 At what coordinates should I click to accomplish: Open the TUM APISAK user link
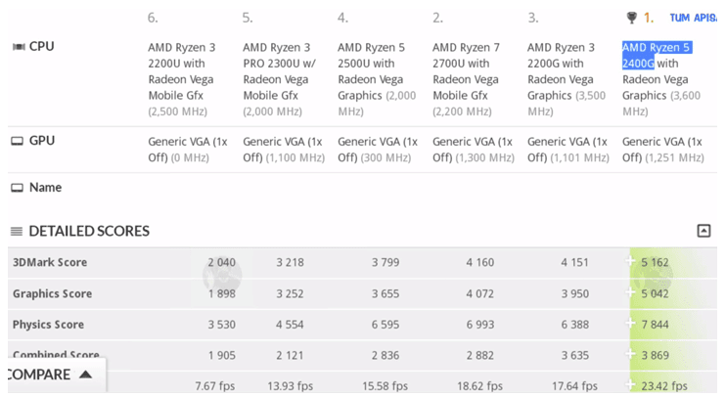(x=693, y=18)
